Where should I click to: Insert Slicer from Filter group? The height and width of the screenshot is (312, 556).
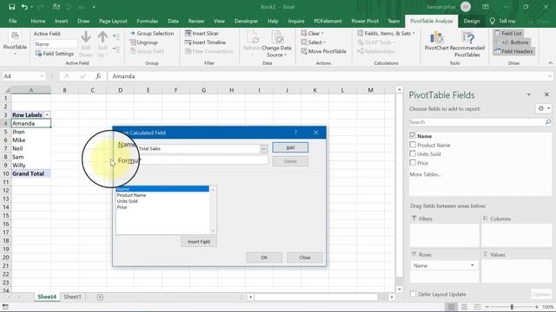pyautogui.click(x=202, y=33)
